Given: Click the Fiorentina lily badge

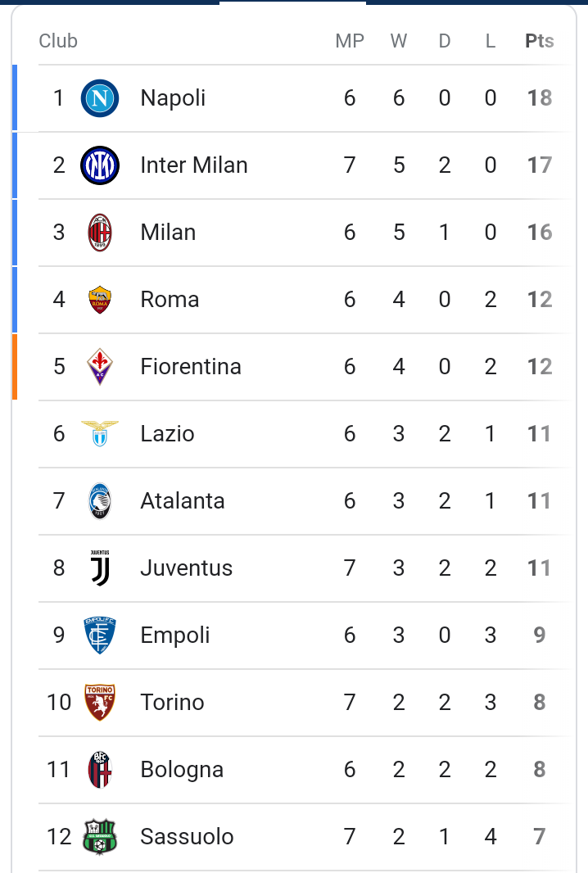Looking at the screenshot, I should (x=100, y=367).
